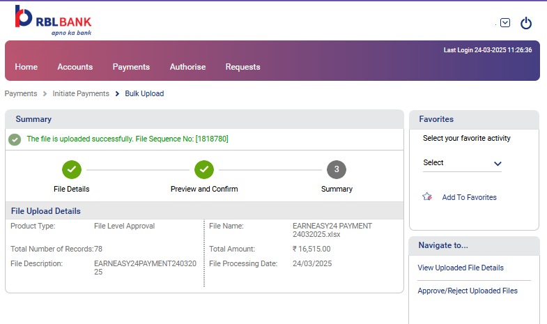The image size is (547, 324).
Task: Click the Total Amount value ₹ 16,515.00
Action: point(311,249)
